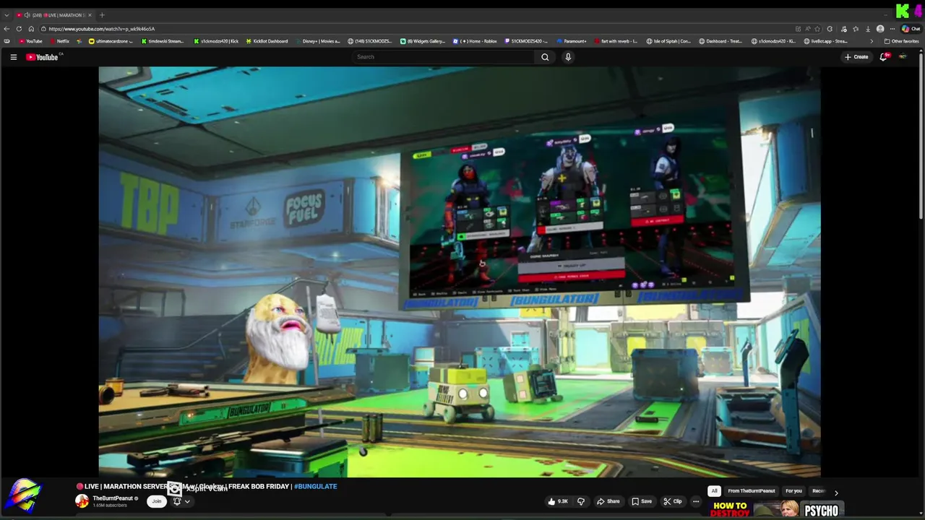Bookmark this page with the star icon

coord(817,29)
